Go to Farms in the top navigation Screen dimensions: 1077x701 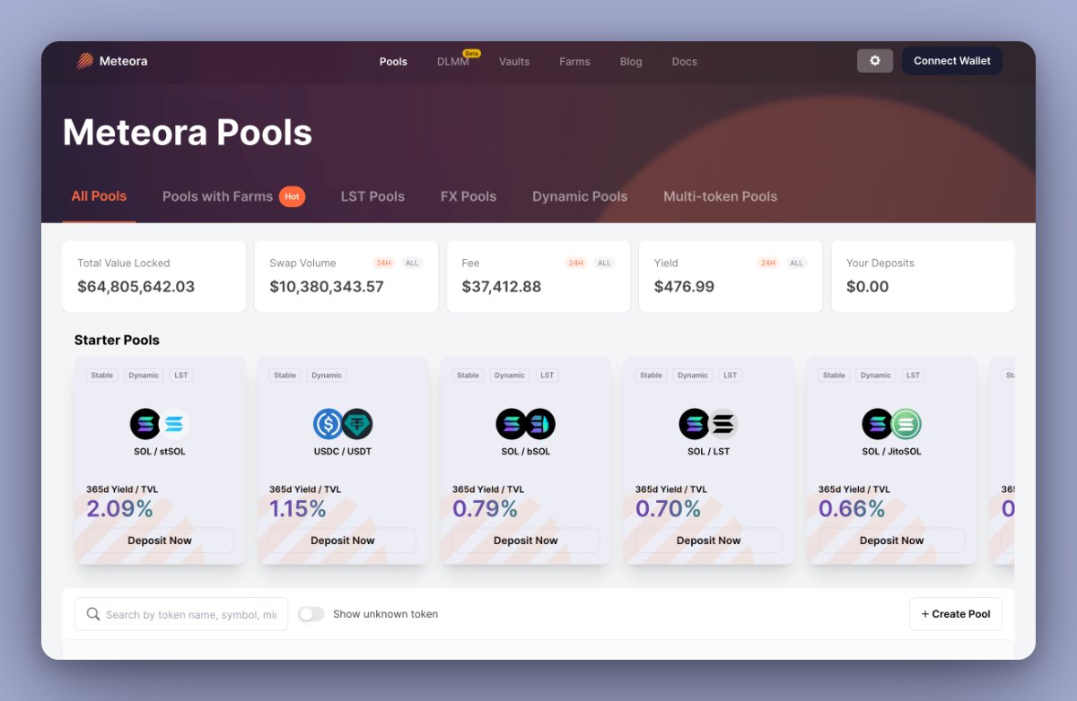click(574, 62)
